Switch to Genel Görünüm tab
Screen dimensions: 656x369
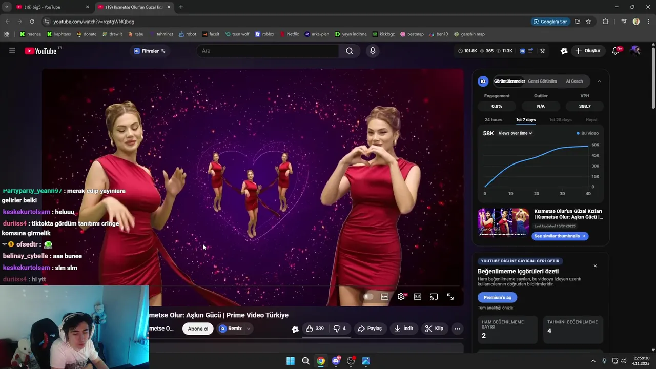(542, 81)
